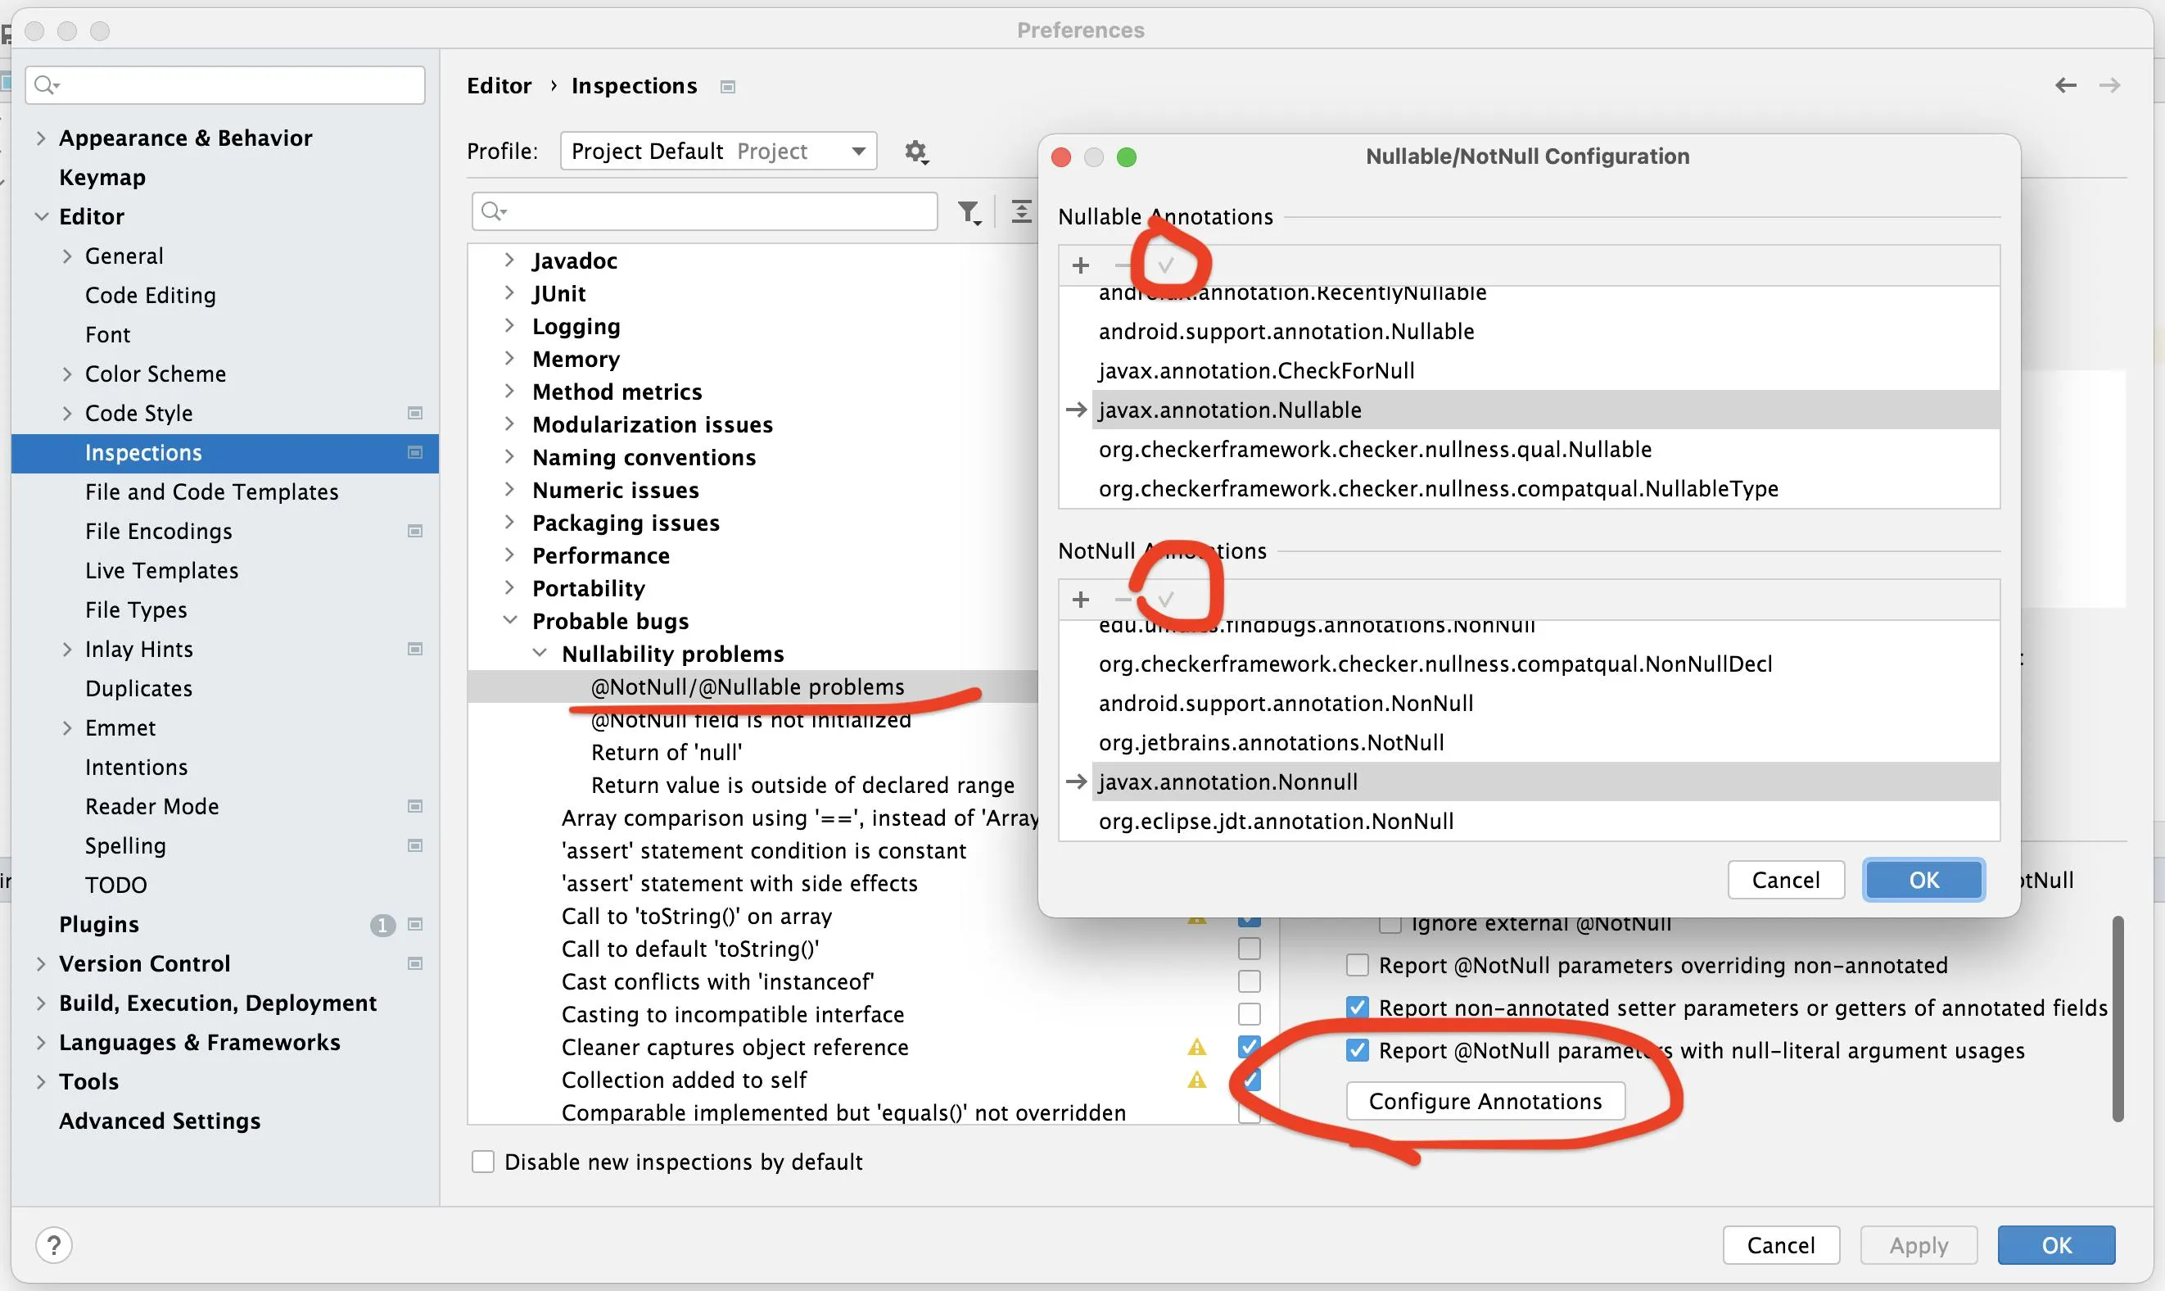Click the expand all inspections icon
Screen dimensions: 2165x1291
(1021, 212)
